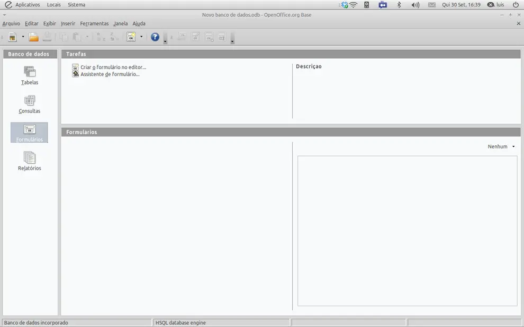This screenshot has width=524, height=327.
Task: Click the New document toolbar icon
Action: pyautogui.click(x=12, y=37)
